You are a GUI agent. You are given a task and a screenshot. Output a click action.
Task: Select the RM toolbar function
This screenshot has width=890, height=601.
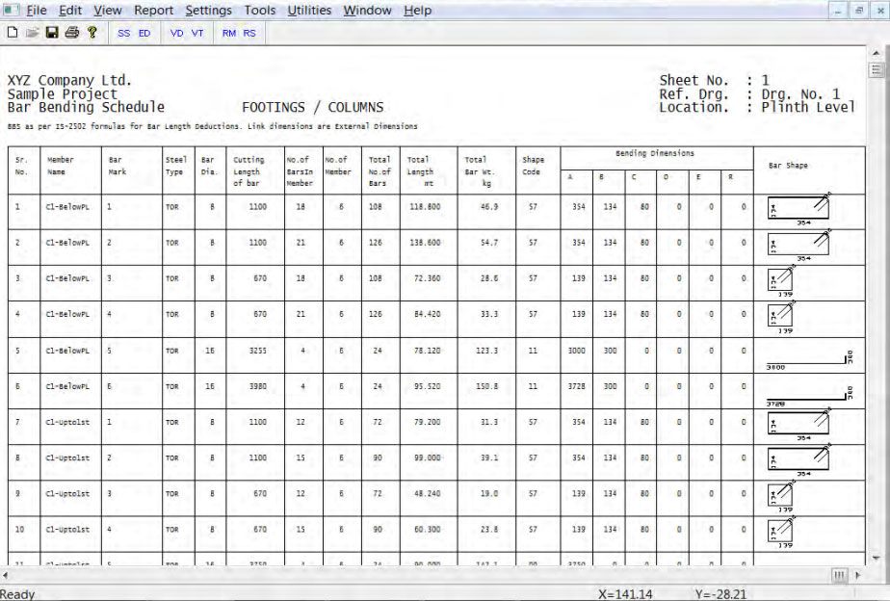(228, 32)
